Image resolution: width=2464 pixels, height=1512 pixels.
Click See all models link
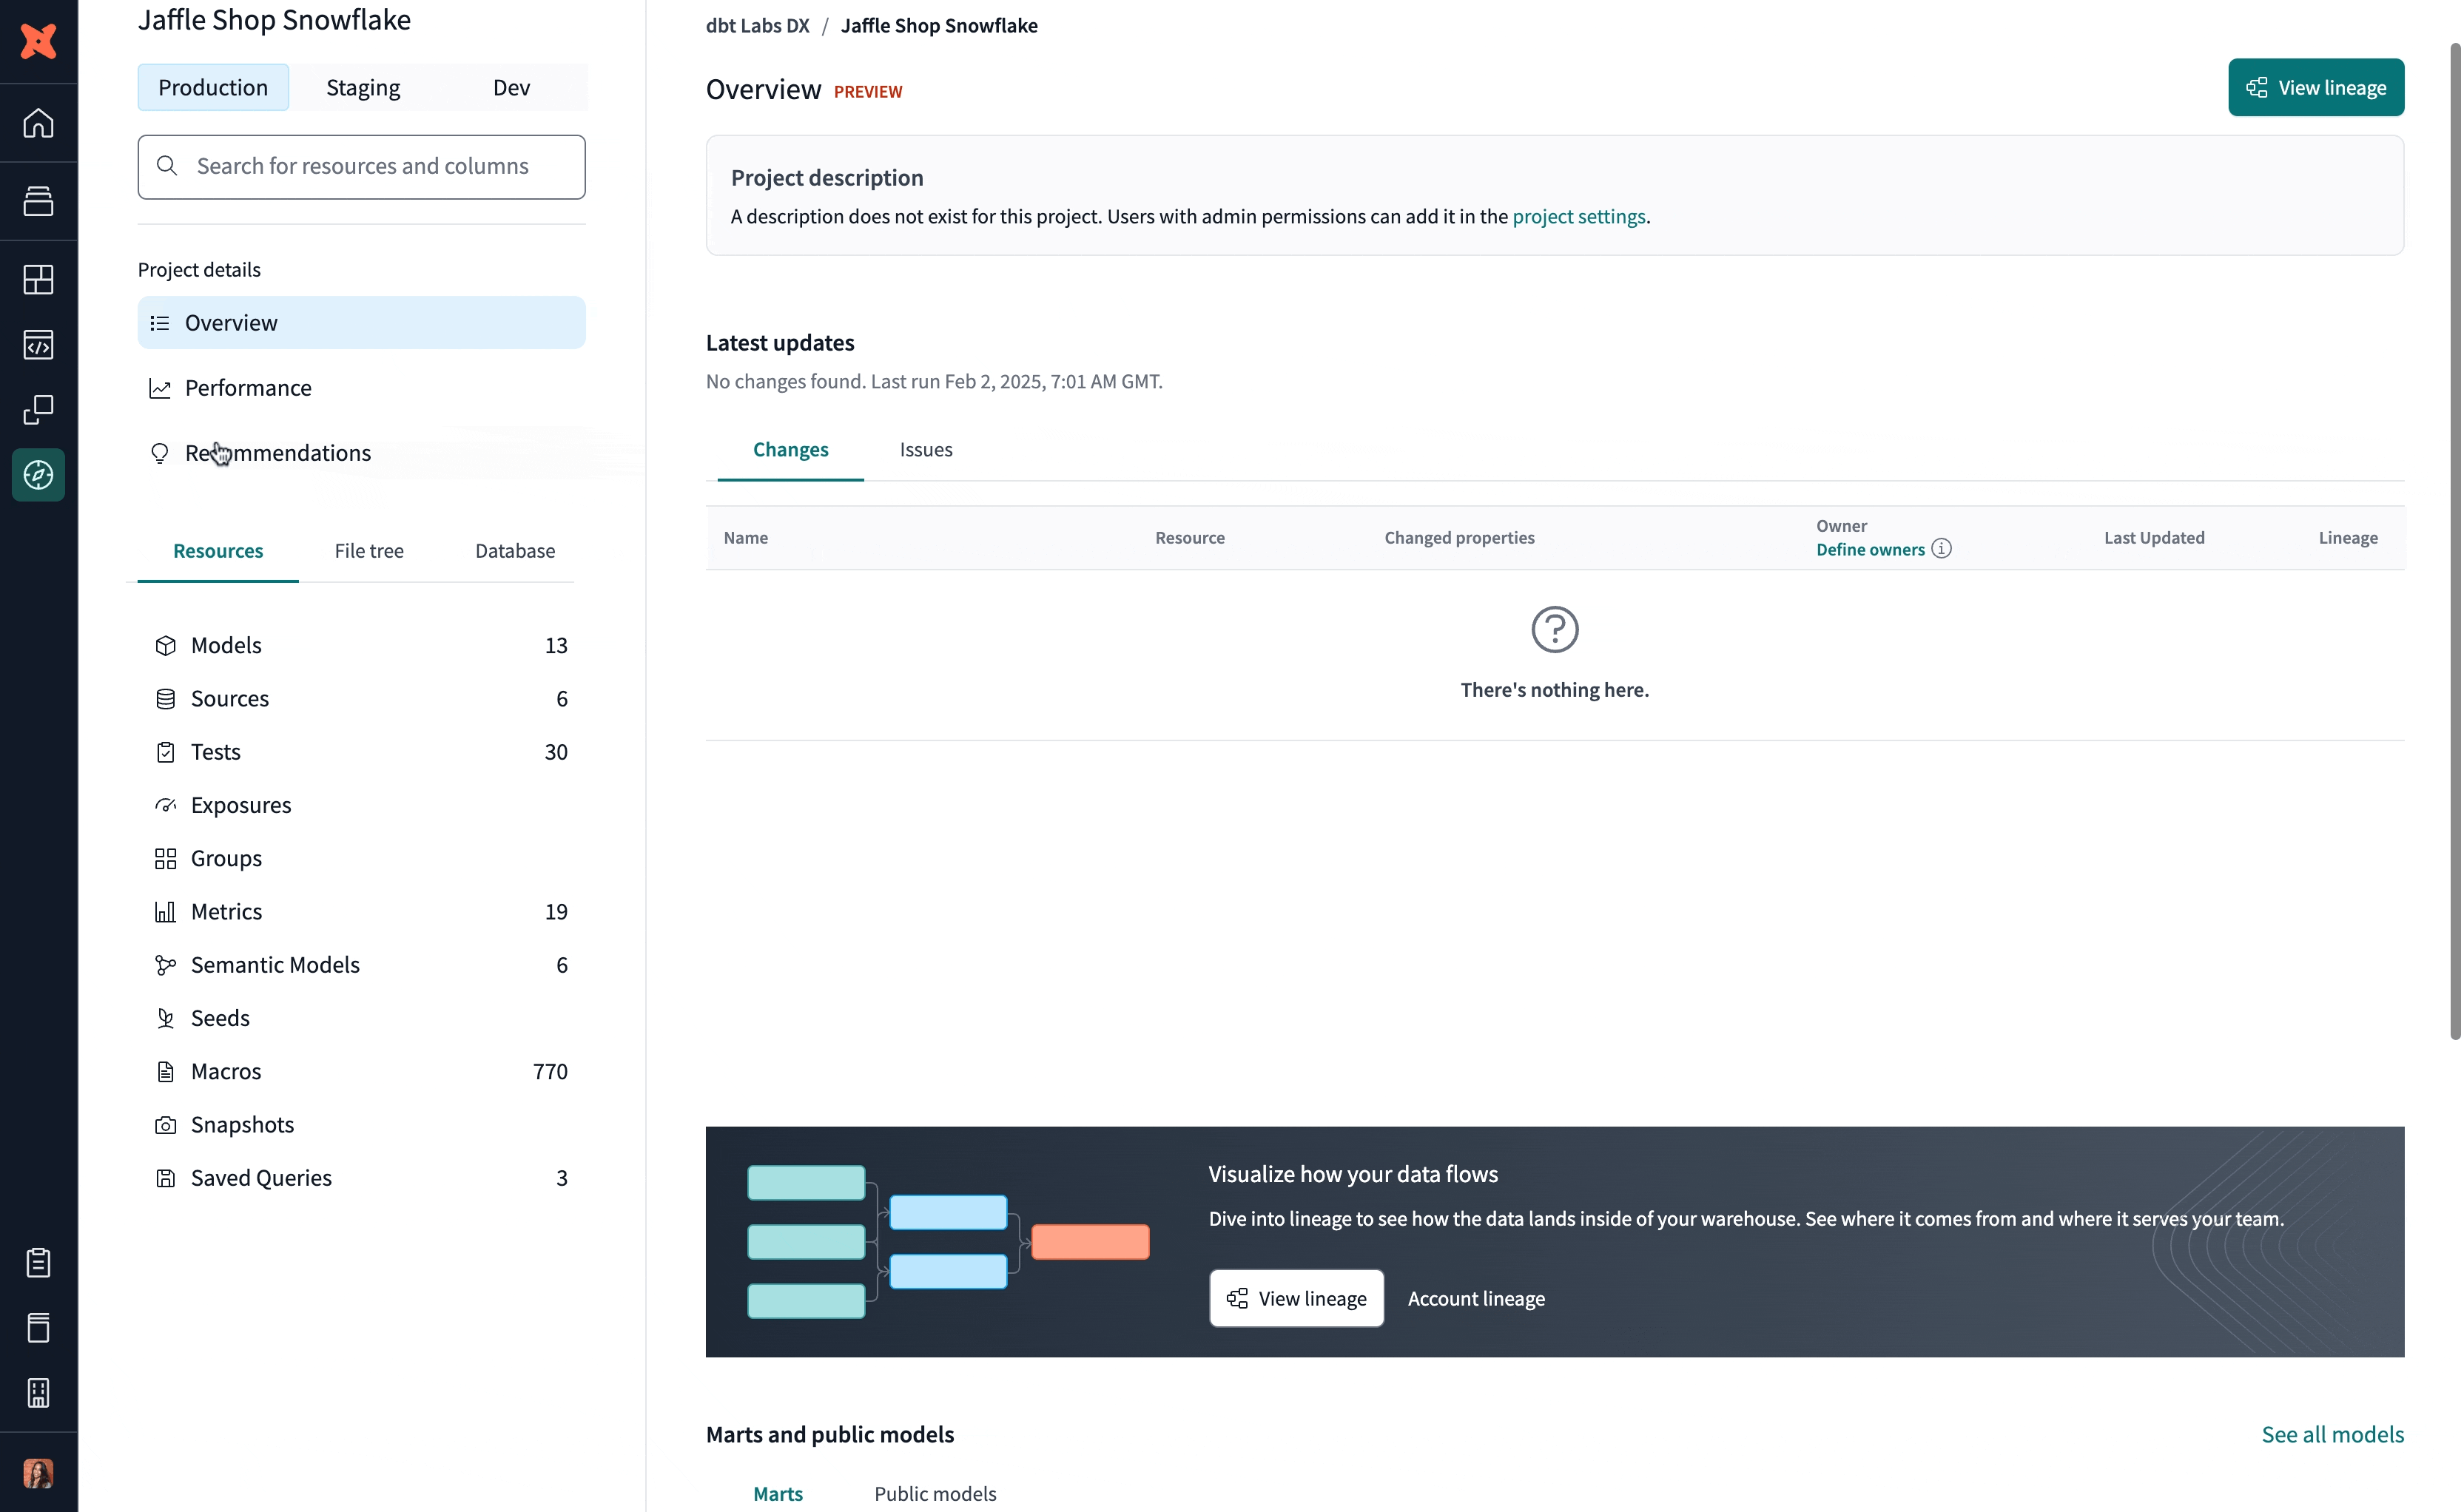pos(2333,1434)
